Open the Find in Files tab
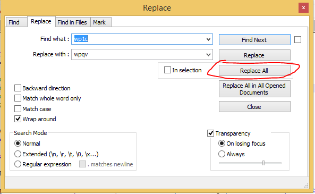Screen dimensions: 315x194 tap(72, 22)
